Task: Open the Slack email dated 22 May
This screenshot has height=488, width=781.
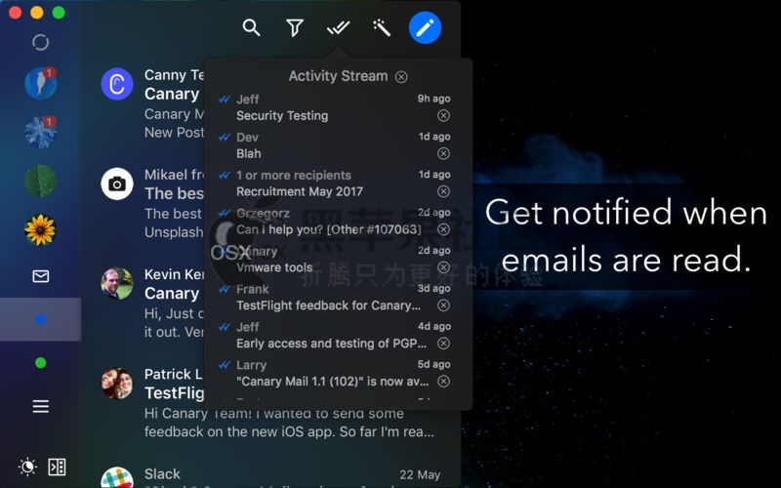Action: point(271,475)
